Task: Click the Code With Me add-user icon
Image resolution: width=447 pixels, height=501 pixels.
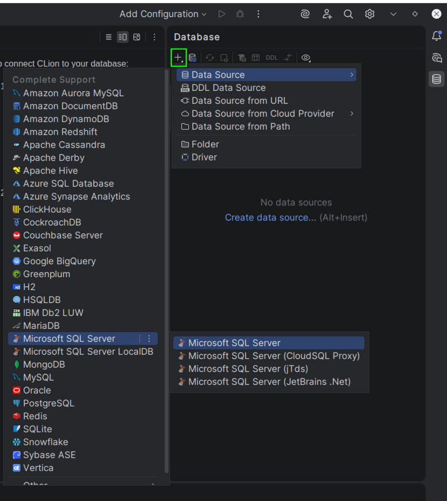Action: [x=327, y=14]
